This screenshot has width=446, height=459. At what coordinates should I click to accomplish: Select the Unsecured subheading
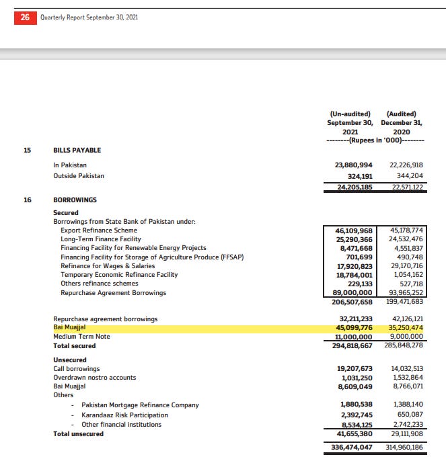pos(70,360)
